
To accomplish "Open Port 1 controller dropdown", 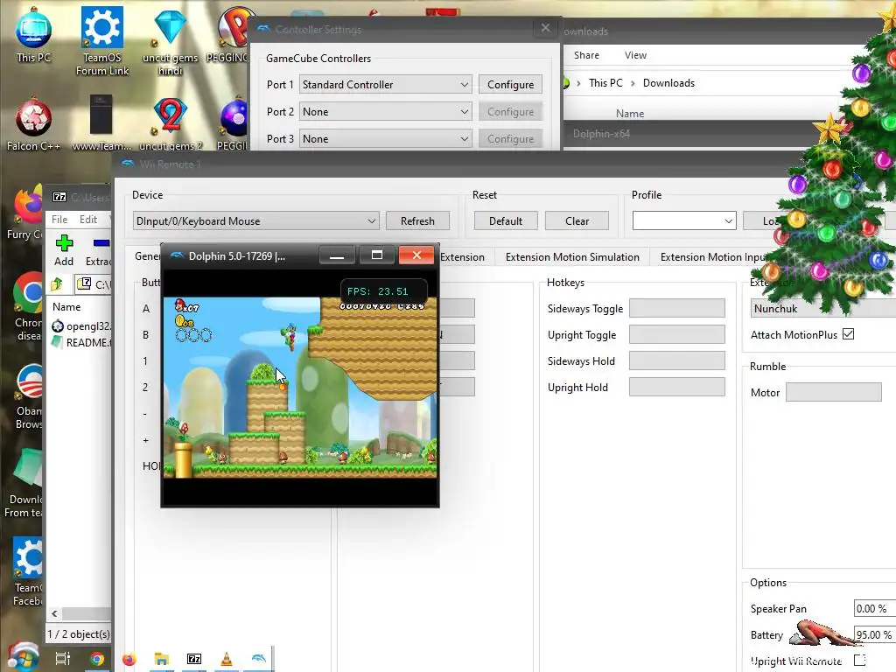I will [386, 85].
